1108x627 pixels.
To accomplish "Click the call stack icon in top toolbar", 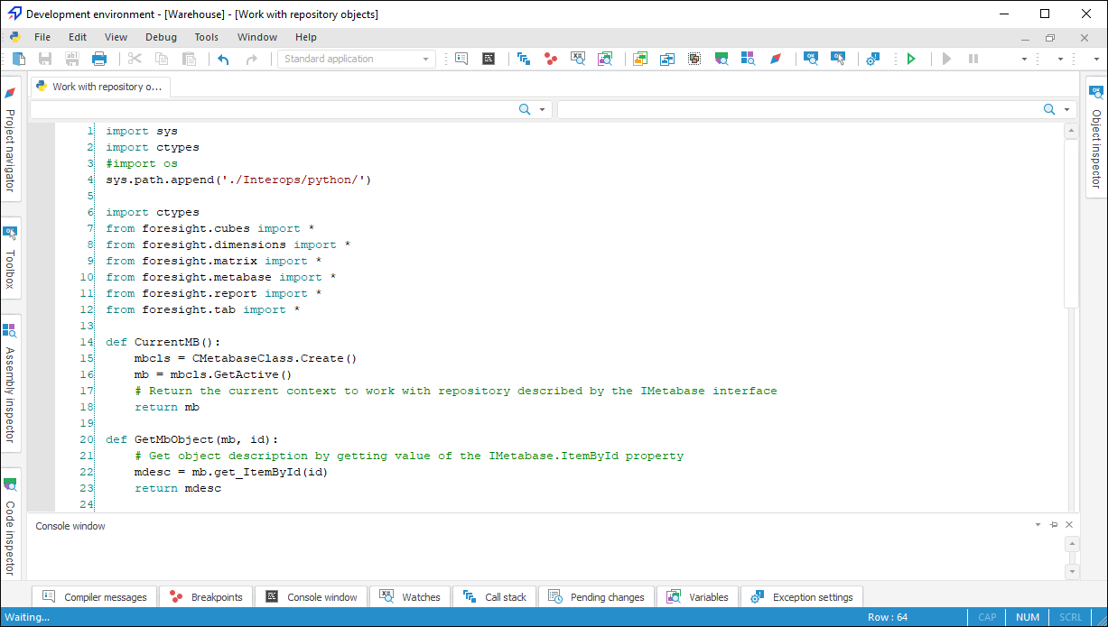I will tap(524, 59).
